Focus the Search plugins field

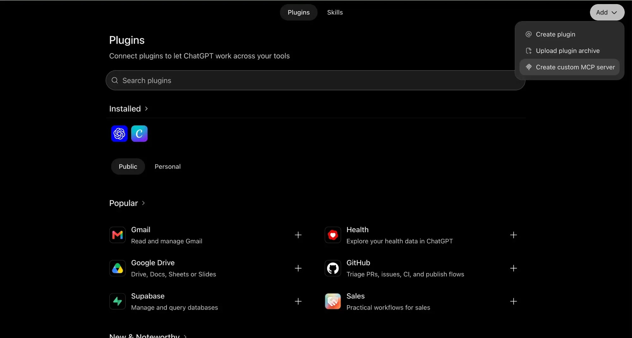click(x=315, y=80)
